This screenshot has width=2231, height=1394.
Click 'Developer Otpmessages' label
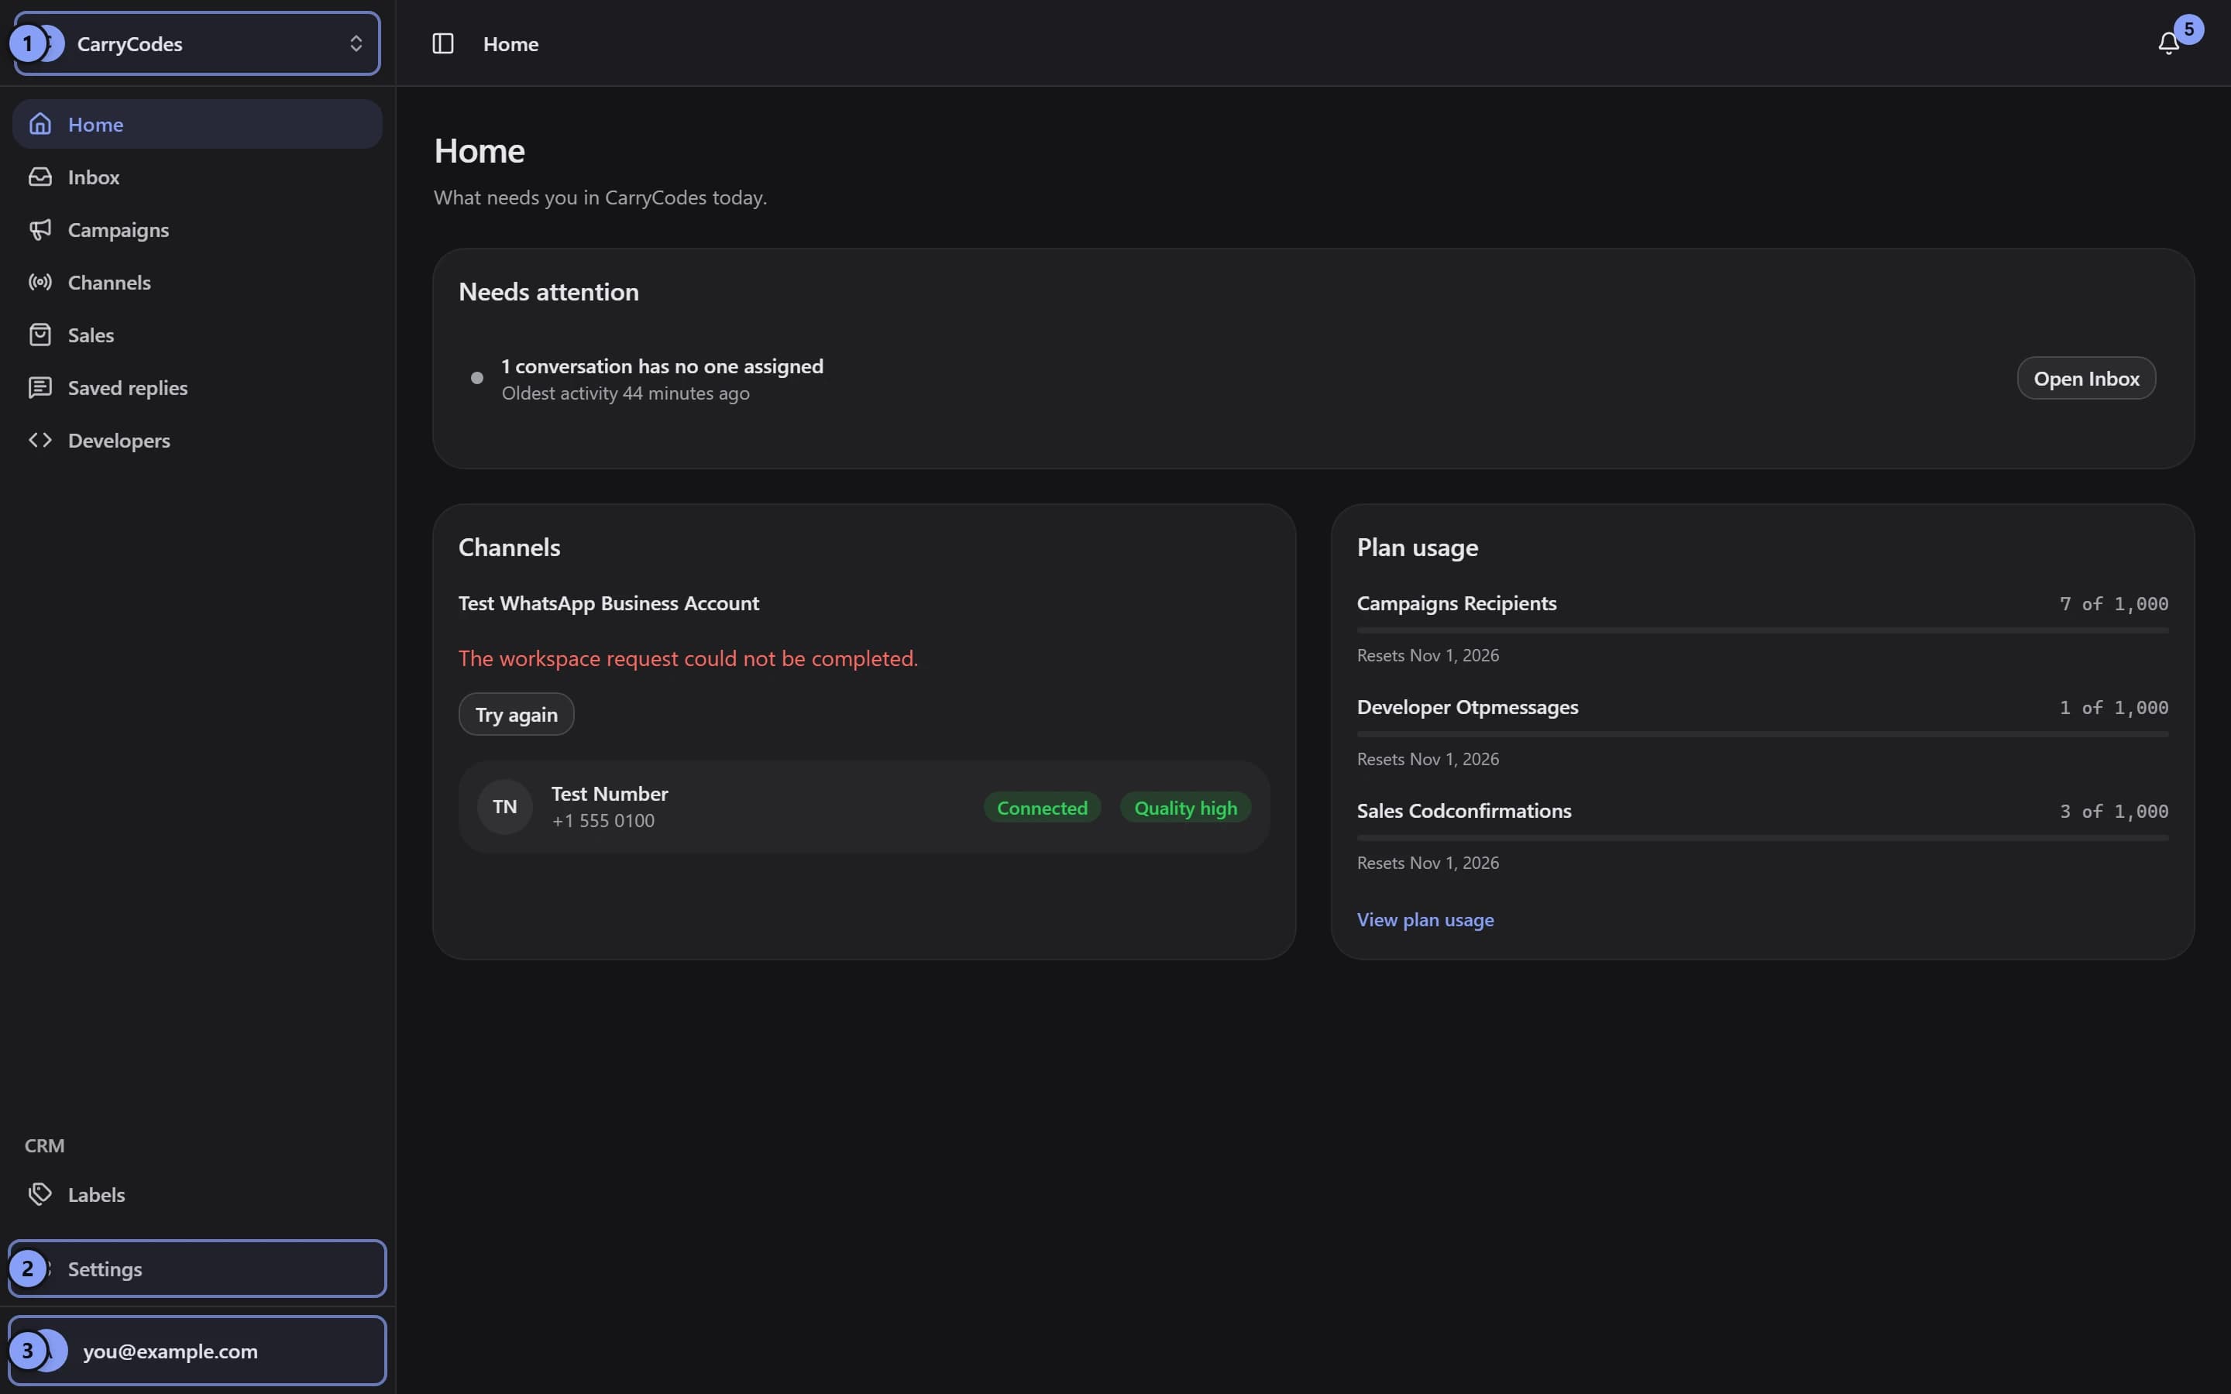pyautogui.click(x=1466, y=707)
